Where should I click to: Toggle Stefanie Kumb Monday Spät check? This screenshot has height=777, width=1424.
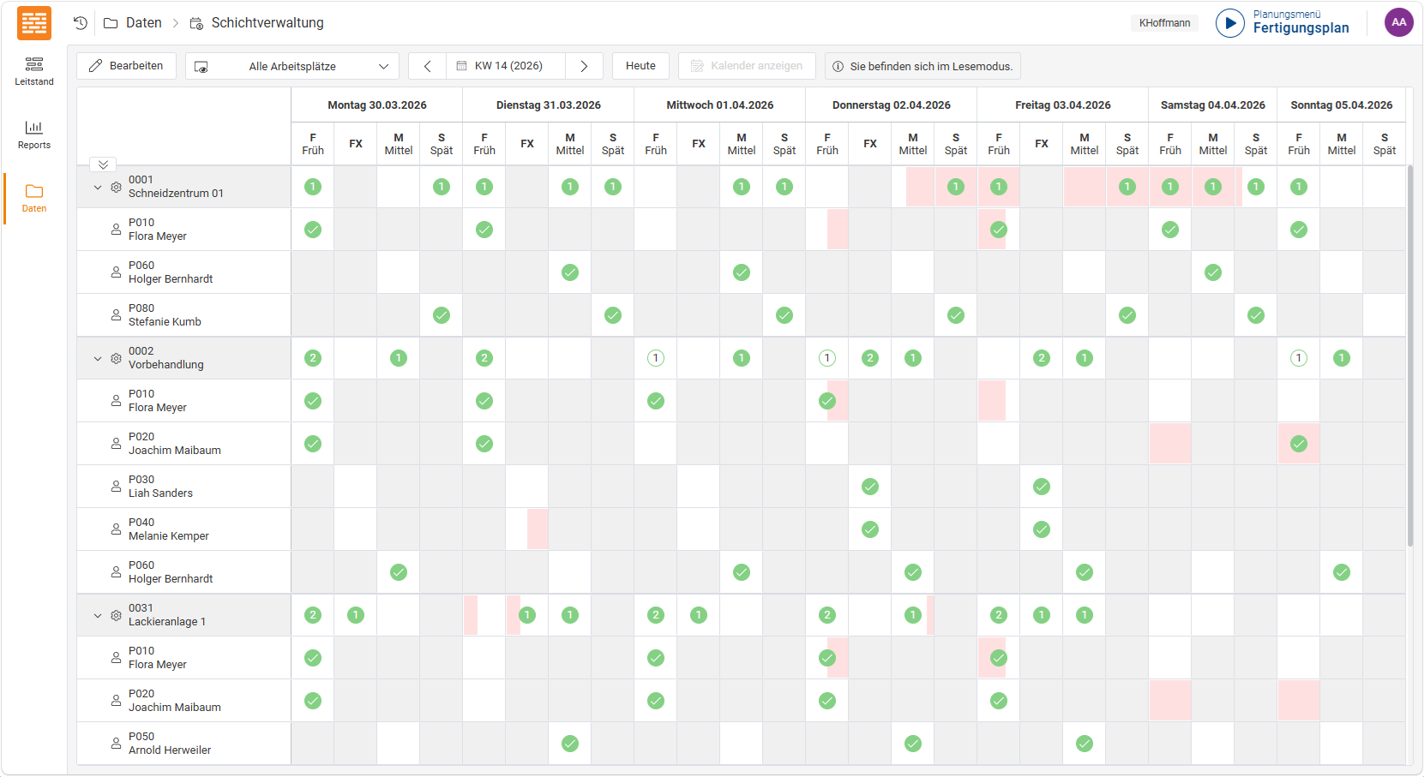[x=442, y=315]
